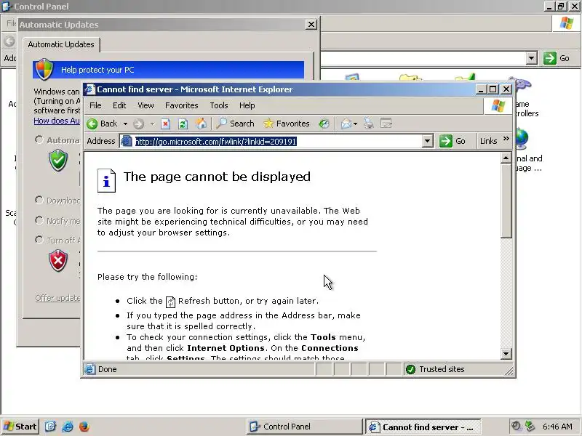Viewport: 582px width, 436px height.
Task: Click the Forward arrow in Internet Explorer
Action: coord(139,124)
